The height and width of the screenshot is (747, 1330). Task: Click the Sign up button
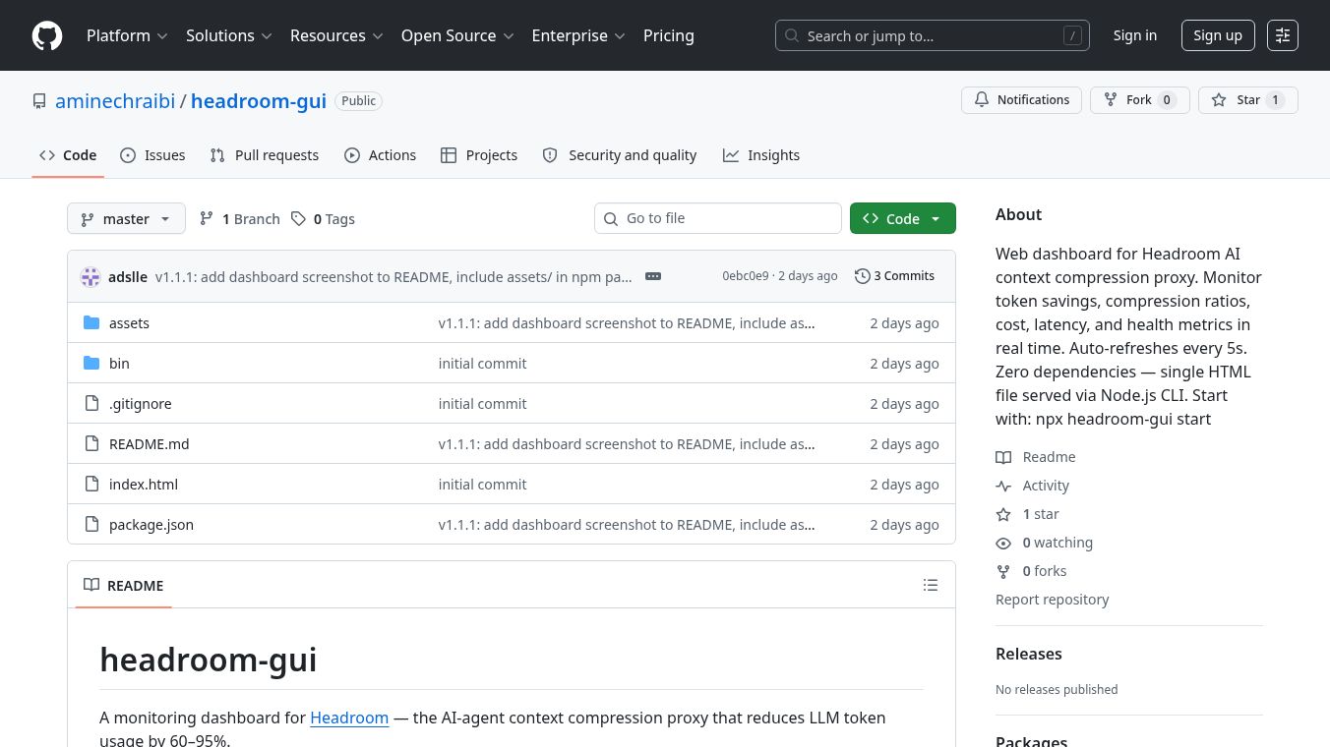[1218, 35]
